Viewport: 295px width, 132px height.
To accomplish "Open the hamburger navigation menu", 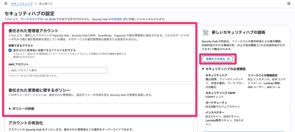I will (x=6, y=3).
